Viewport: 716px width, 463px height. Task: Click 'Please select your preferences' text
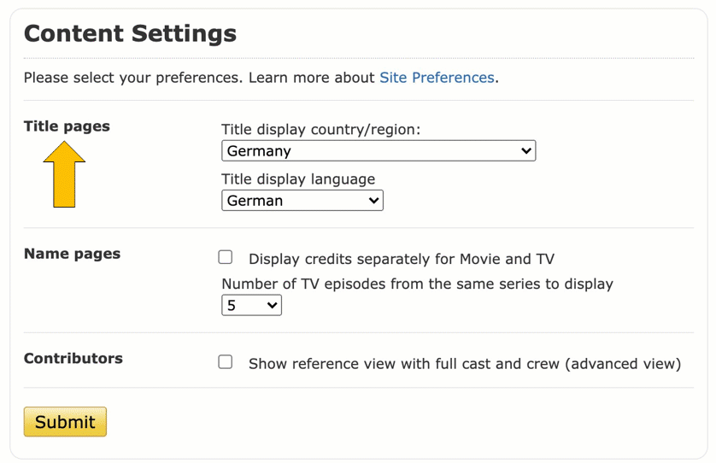(133, 78)
